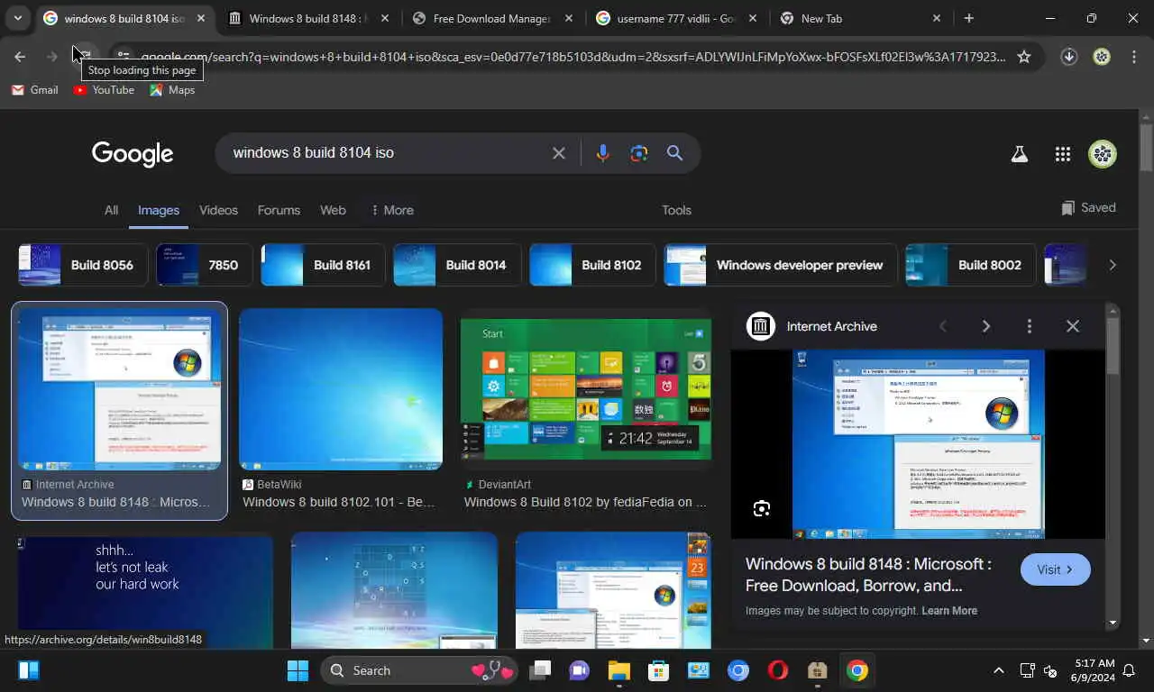The width and height of the screenshot is (1154, 692).
Task: Search inside image with Lens icon
Action: pyautogui.click(x=762, y=508)
